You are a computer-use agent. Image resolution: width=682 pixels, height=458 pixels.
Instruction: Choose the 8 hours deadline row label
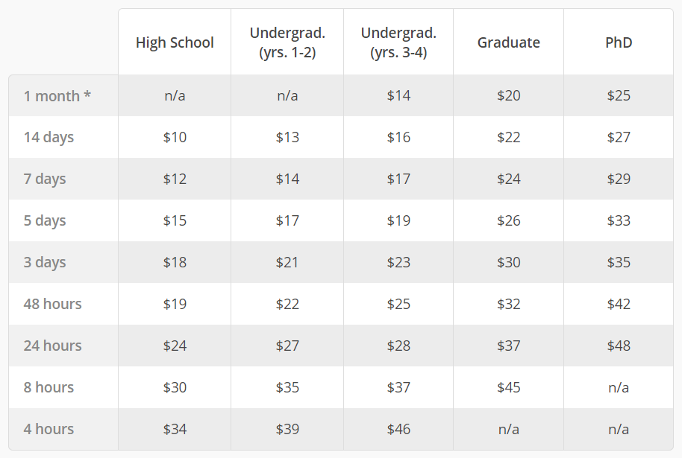[49, 387]
